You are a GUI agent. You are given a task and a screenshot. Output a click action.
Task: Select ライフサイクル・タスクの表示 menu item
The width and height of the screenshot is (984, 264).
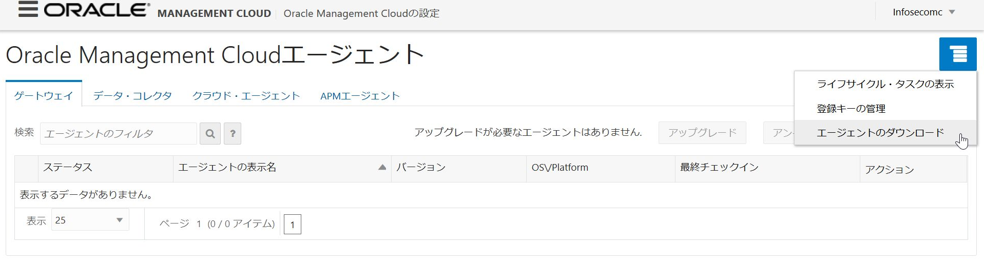[x=885, y=84]
